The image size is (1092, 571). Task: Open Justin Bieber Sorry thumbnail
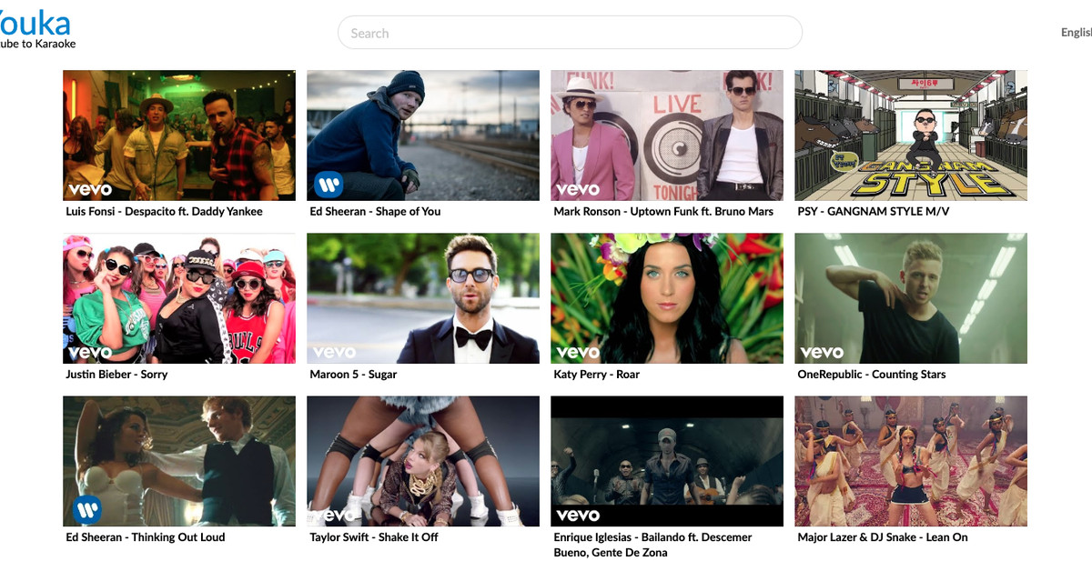(x=179, y=298)
